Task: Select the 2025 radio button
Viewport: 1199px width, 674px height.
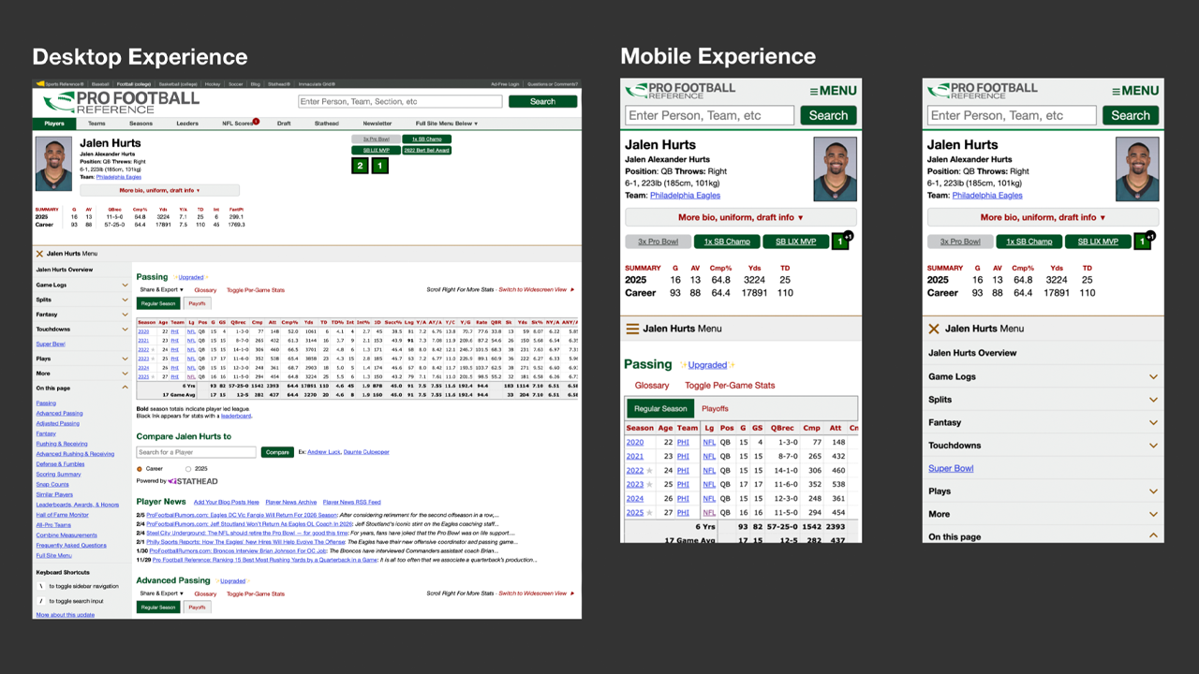Action: (x=188, y=468)
